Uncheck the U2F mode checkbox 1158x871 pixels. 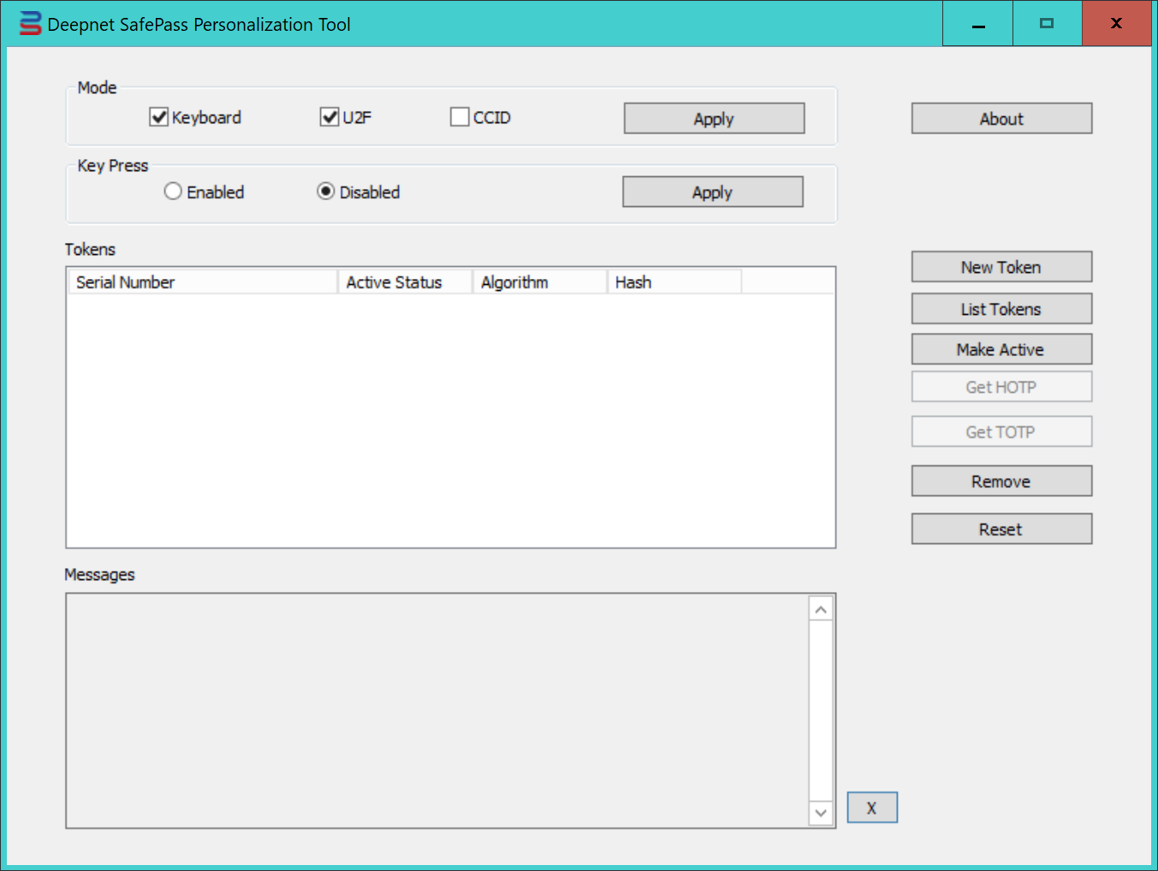click(330, 117)
